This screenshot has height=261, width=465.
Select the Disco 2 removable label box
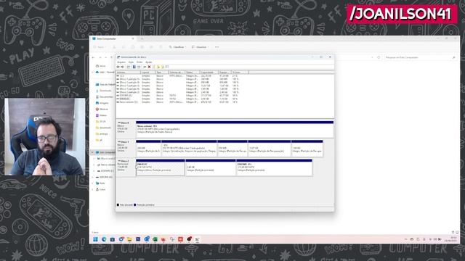click(126, 167)
